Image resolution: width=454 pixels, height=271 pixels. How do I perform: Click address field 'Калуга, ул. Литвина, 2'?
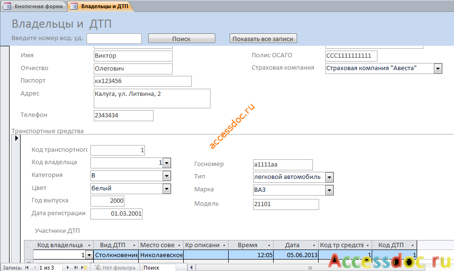click(x=152, y=98)
